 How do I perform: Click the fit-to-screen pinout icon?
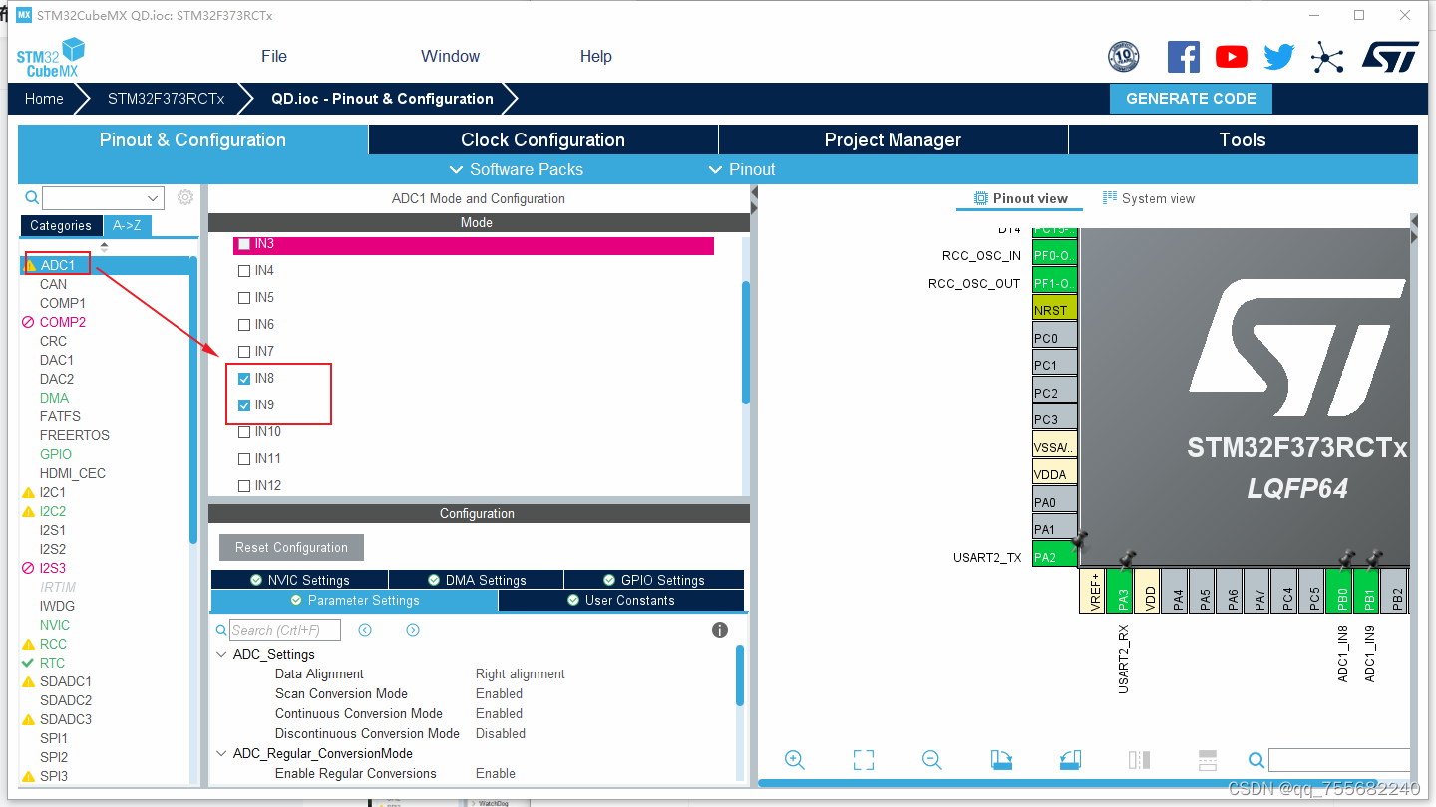[x=864, y=760]
